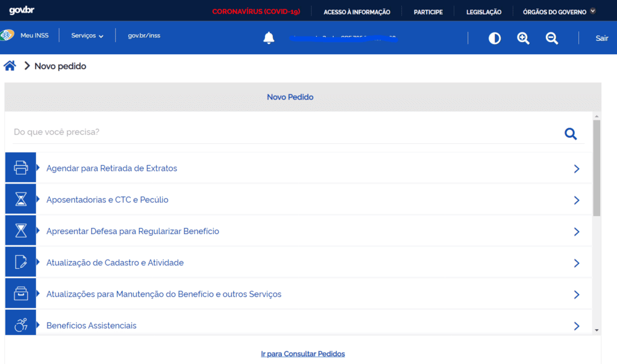617x364 pixels.
Task: Toggle high contrast mode icon
Action: pyautogui.click(x=495, y=38)
